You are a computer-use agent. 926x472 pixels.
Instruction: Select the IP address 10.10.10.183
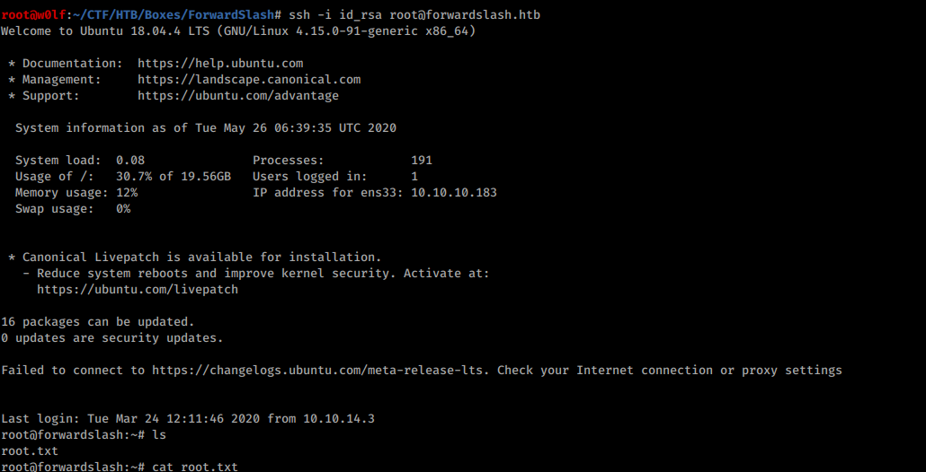click(x=453, y=193)
